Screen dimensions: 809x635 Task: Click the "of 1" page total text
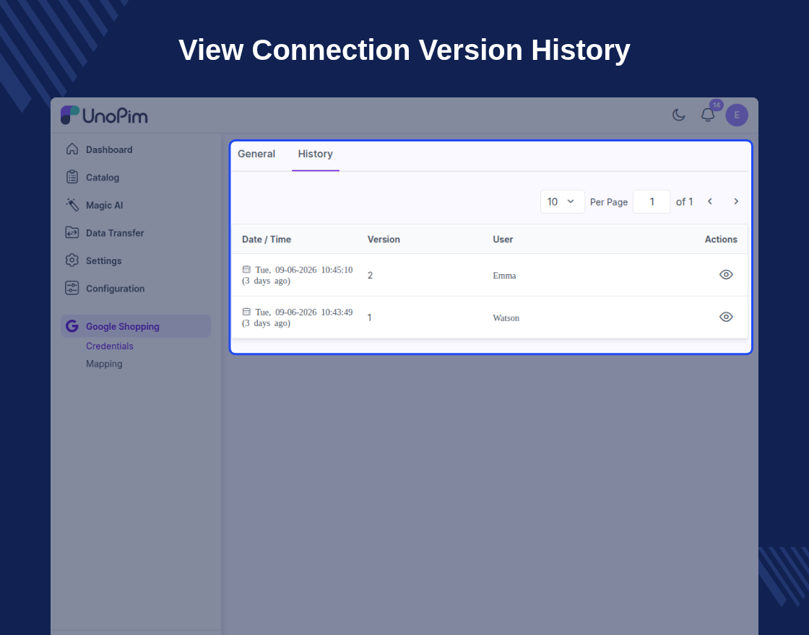(684, 201)
